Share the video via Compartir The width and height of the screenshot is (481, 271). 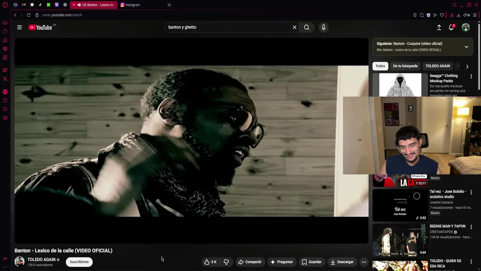(250, 262)
